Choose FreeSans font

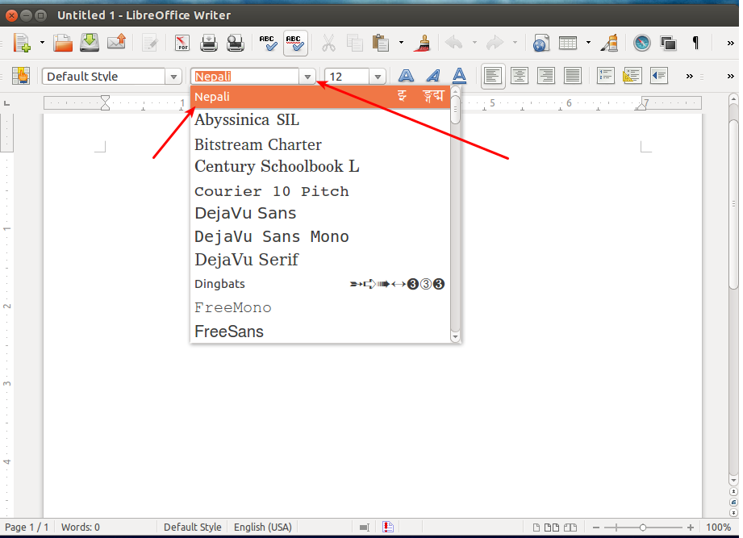tap(320, 331)
